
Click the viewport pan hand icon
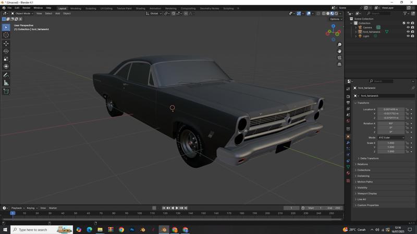(339, 51)
